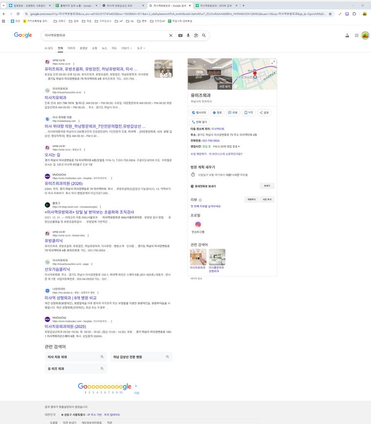Click the Google logo

(23, 35)
